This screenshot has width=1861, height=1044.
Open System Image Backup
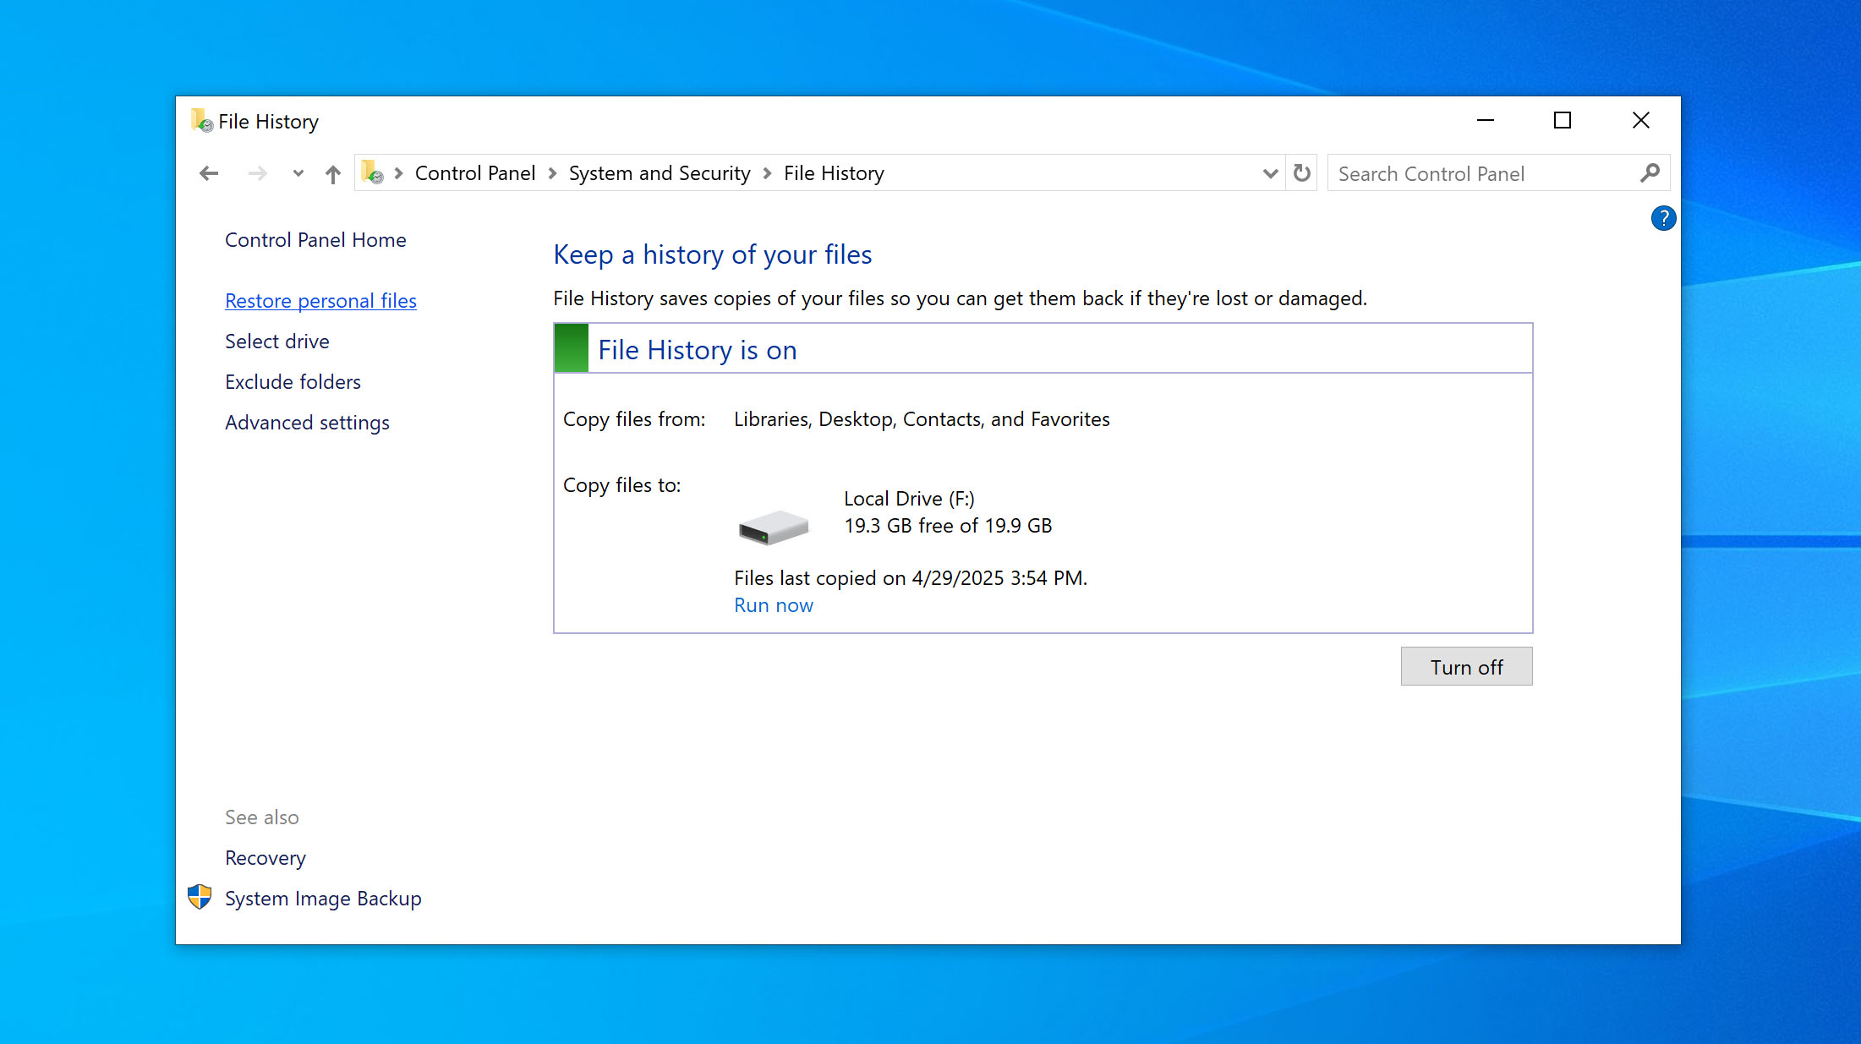[x=323, y=899]
